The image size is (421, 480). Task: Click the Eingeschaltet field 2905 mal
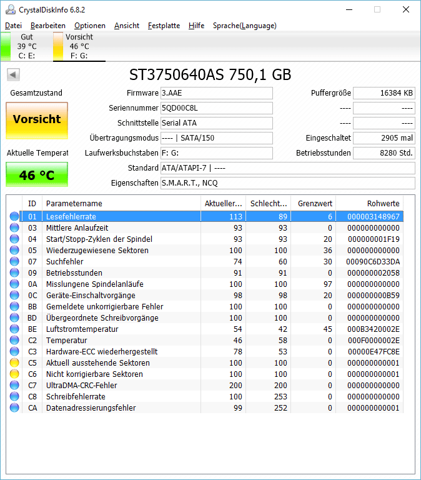tap(384, 138)
